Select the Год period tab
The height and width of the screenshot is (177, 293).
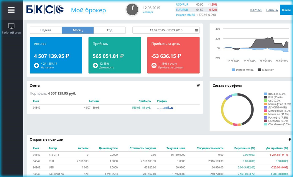(x=109, y=30)
